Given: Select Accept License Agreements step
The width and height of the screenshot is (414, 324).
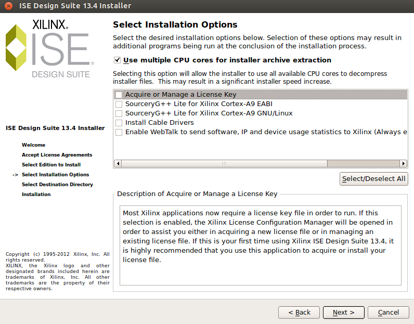Looking at the screenshot, I should pos(57,155).
